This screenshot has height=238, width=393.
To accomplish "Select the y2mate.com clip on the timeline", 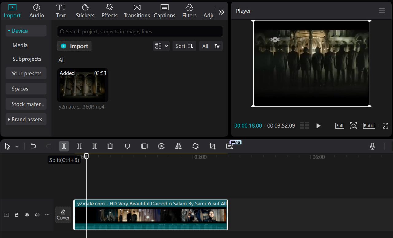I will (x=150, y=215).
